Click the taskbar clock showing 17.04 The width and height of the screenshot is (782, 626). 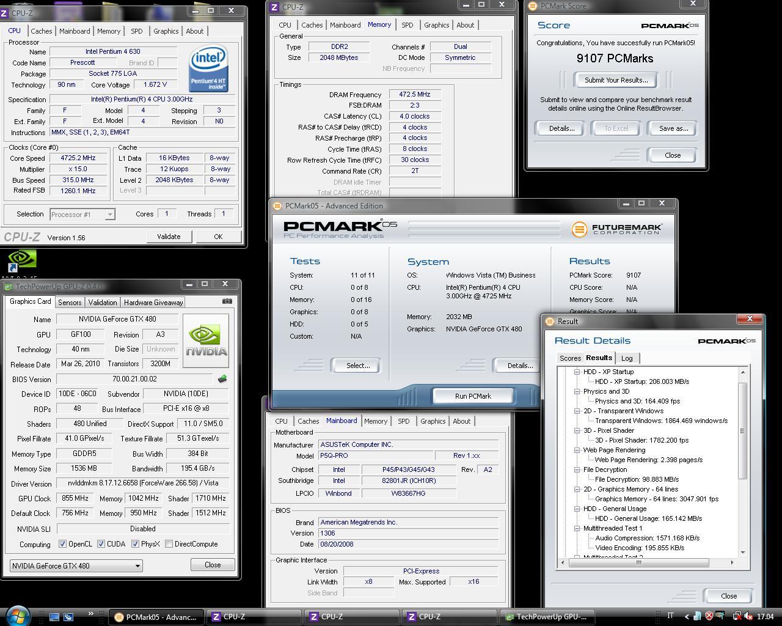[765, 617]
